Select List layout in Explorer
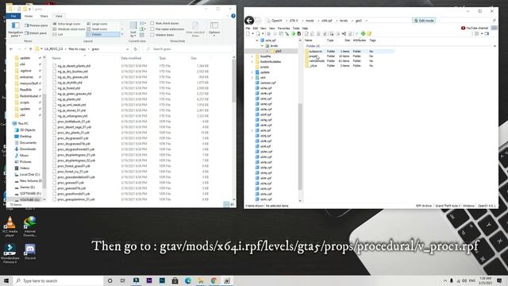The image size is (508, 286). point(58,34)
